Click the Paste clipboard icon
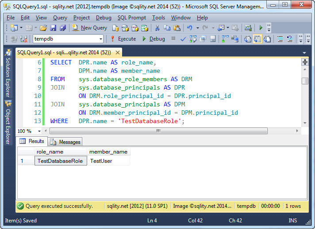Screen dimensions: 315x229 (177, 28)
